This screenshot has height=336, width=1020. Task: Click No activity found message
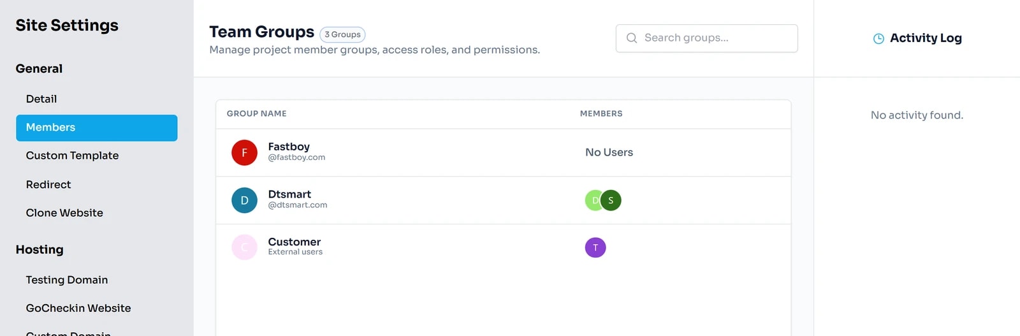coord(917,115)
